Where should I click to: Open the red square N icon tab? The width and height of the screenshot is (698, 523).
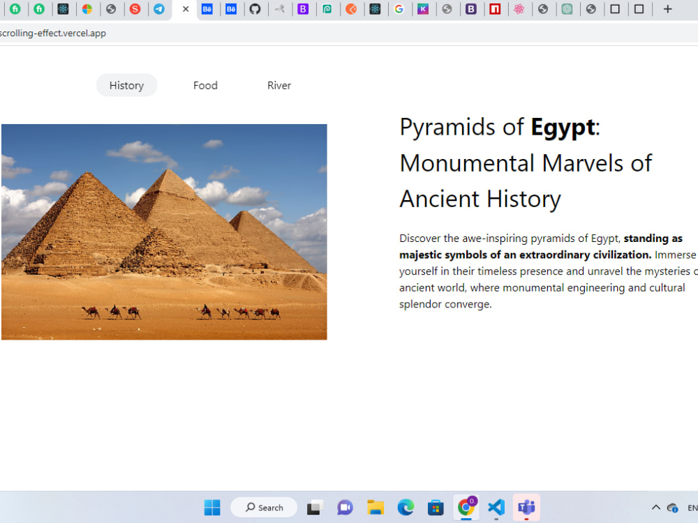pyautogui.click(x=495, y=9)
